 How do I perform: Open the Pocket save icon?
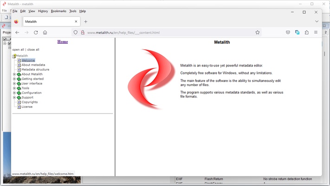[x=288, y=33]
